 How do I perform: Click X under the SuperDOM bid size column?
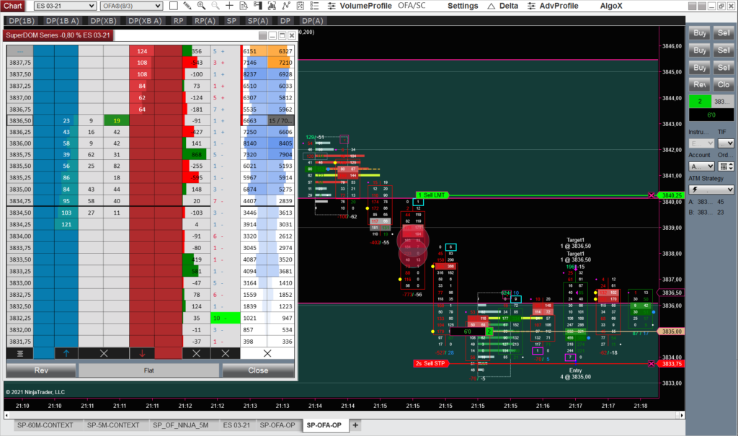point(104,353)
